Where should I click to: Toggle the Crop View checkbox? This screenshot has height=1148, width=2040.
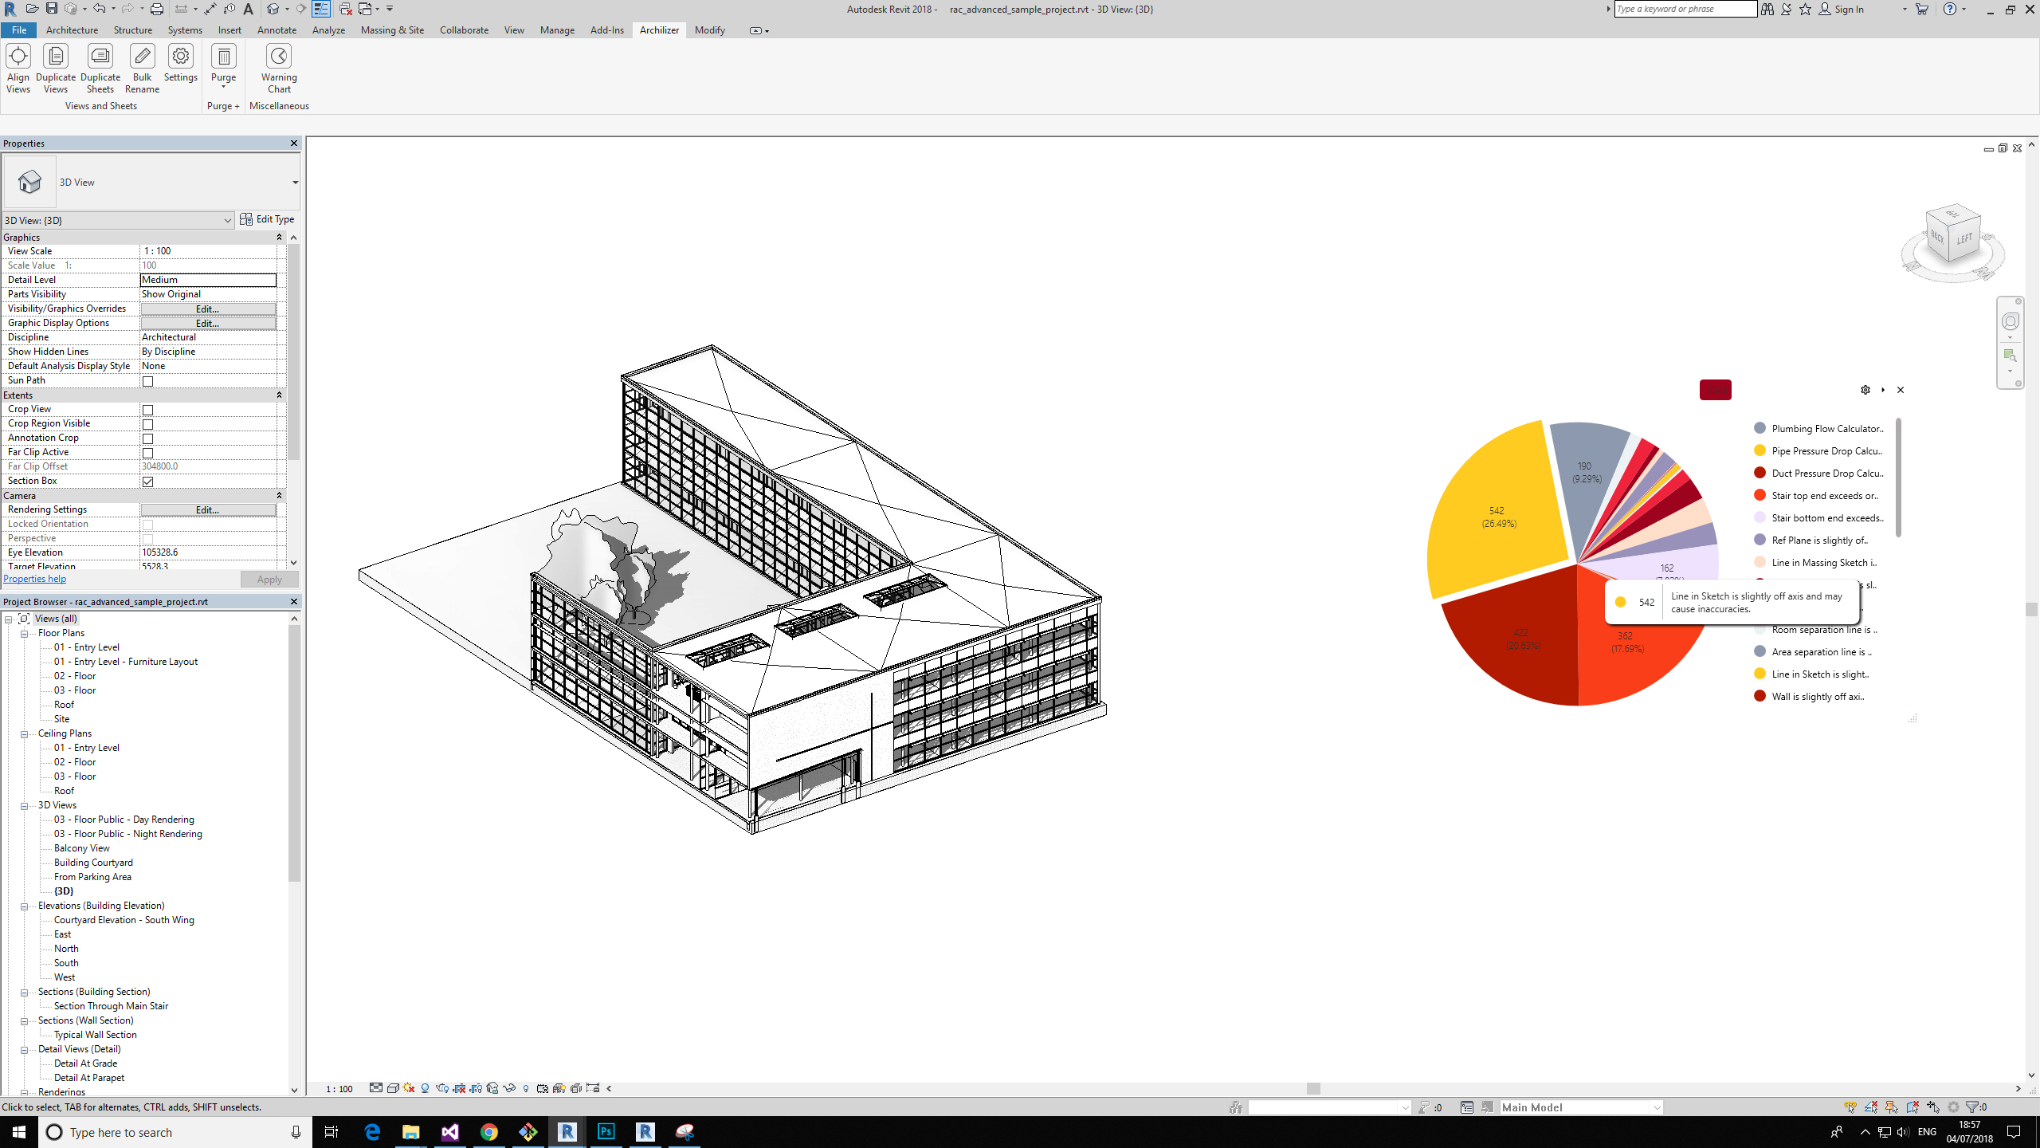click(147, 410)
